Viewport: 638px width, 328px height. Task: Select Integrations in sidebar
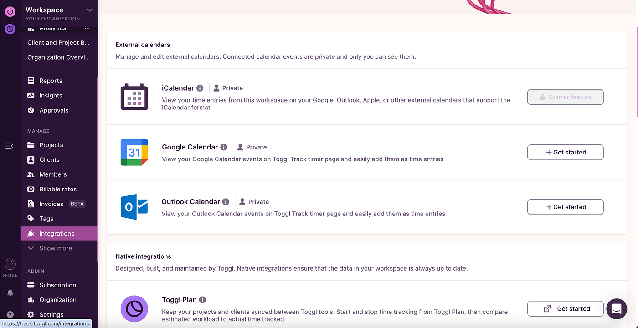tap(59, 233)
